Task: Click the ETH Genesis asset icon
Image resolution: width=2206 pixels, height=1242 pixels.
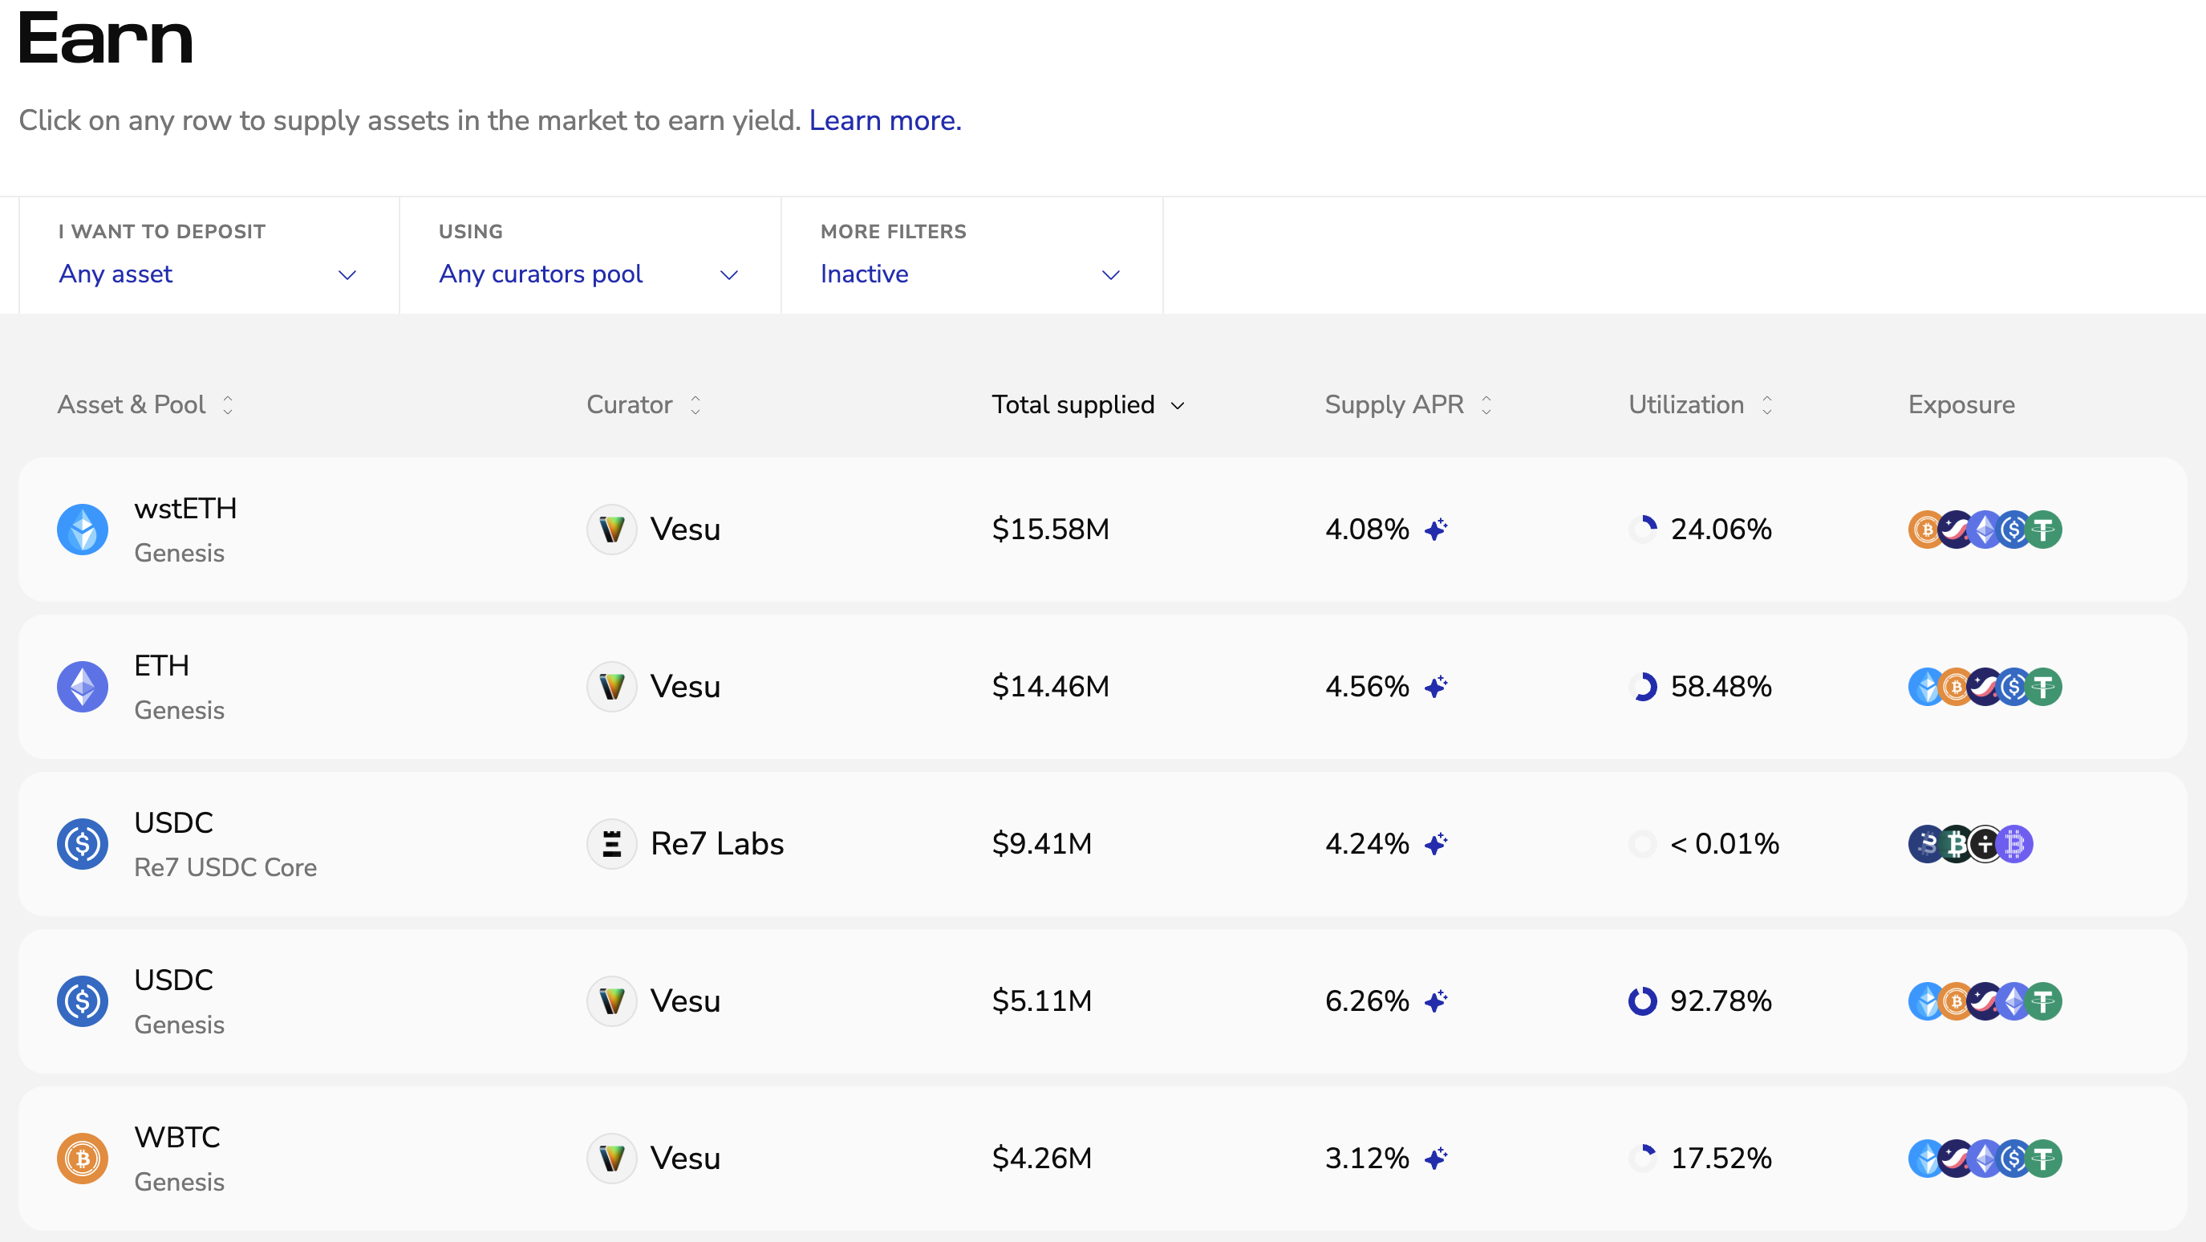Action: coord(82,686)
